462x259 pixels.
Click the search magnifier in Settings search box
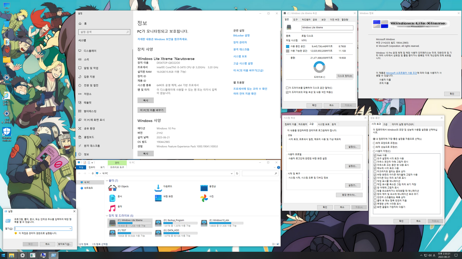click(x=127, y=32)
